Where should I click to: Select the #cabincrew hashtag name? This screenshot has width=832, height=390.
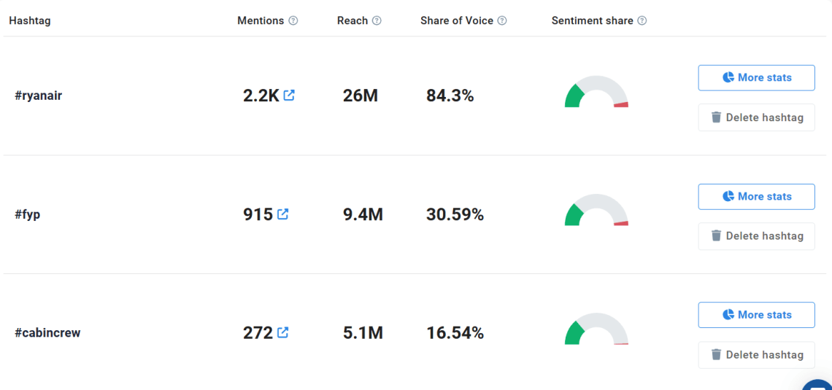coord(47,333)
